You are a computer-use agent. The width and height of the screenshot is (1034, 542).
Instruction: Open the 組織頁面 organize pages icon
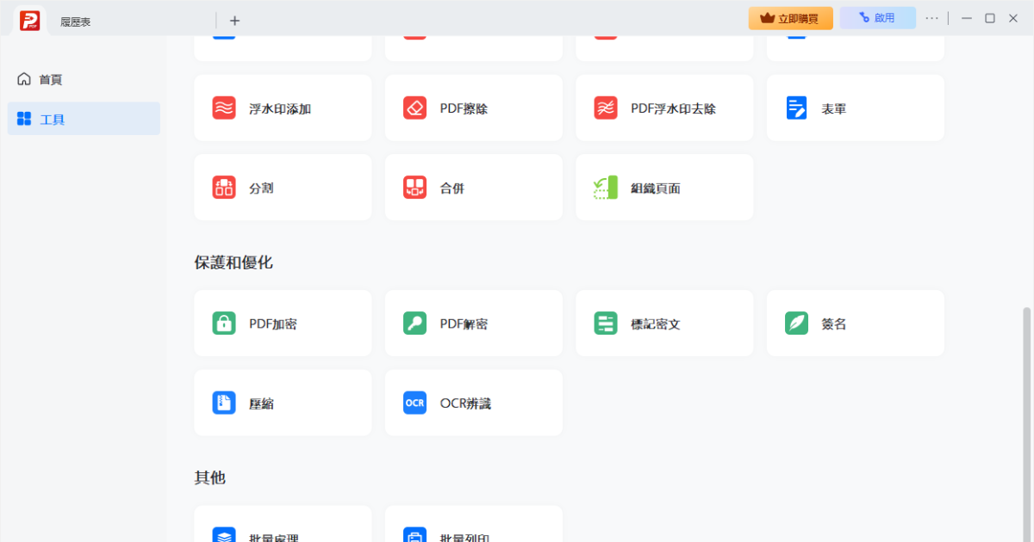606,188
